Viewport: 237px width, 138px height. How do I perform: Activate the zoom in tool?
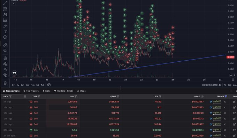point(5,51)
